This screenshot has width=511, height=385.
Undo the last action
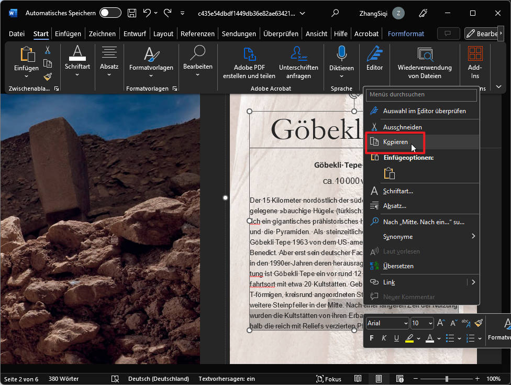pyautogui.click(x=147, y=13)
